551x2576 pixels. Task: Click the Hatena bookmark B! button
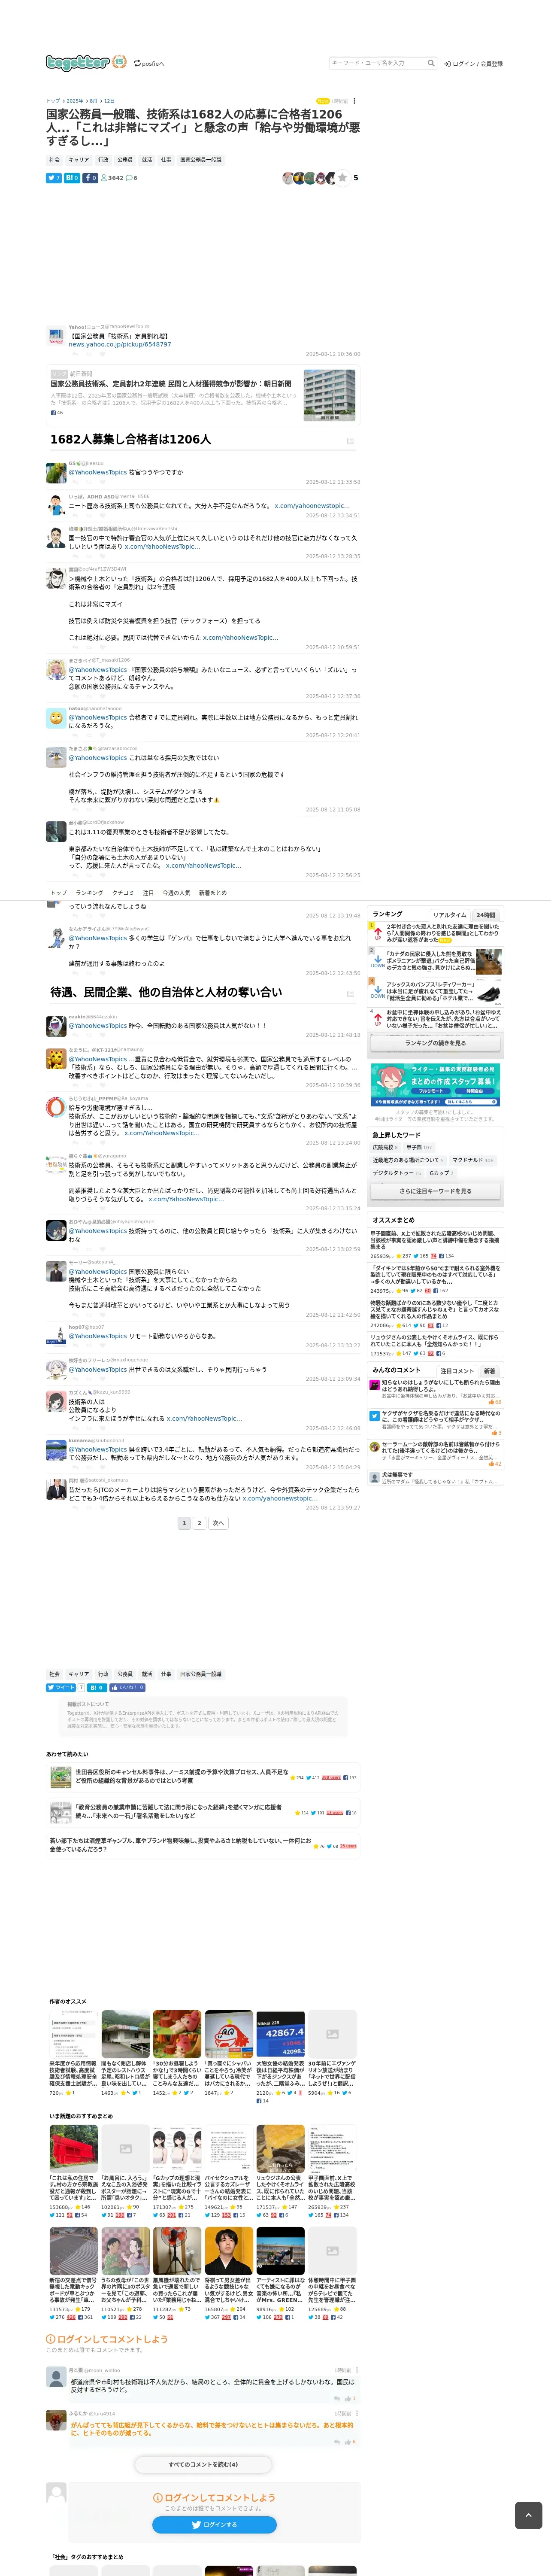72,178
